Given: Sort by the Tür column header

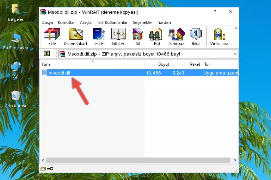Looking at the screenshot, I should 220,64.
